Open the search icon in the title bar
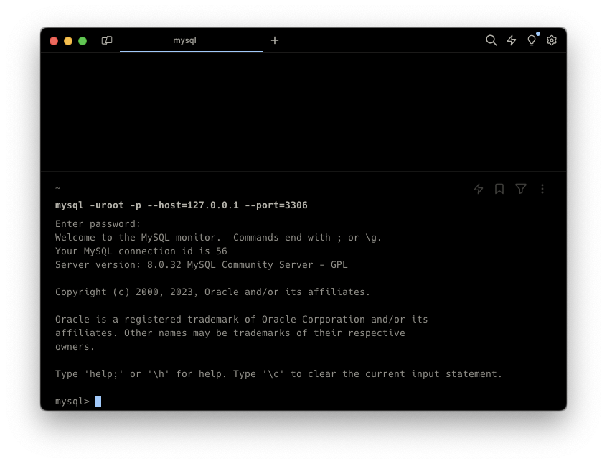Viewport: 607px width, 464px height. coord(491,40)
